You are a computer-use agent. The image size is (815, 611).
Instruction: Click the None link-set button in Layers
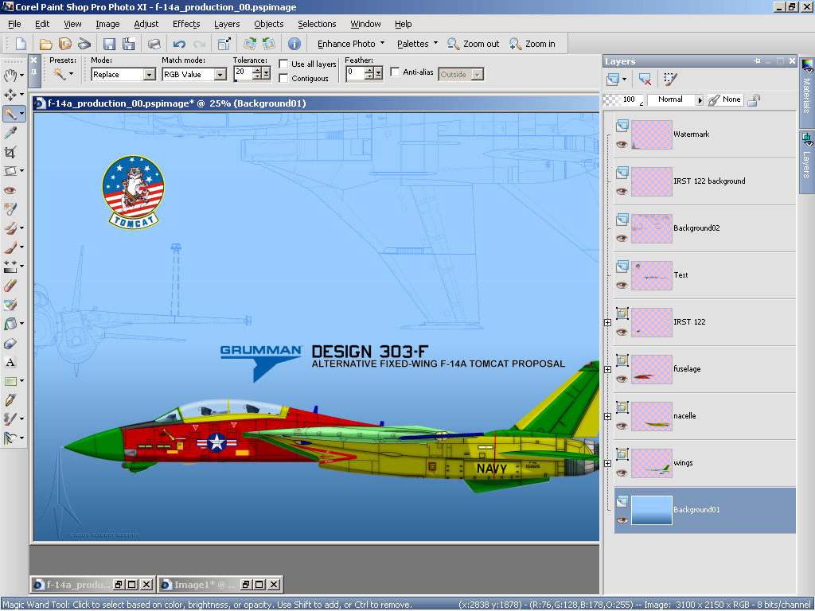pos(726,99)
